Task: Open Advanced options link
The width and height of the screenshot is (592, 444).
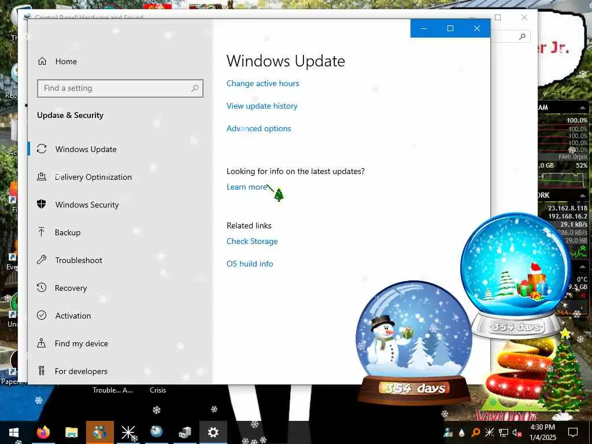Action: coord(258,128)
